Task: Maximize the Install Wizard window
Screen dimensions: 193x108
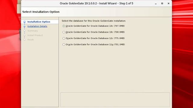Action: pyautogui.click(x=162, y=3)
